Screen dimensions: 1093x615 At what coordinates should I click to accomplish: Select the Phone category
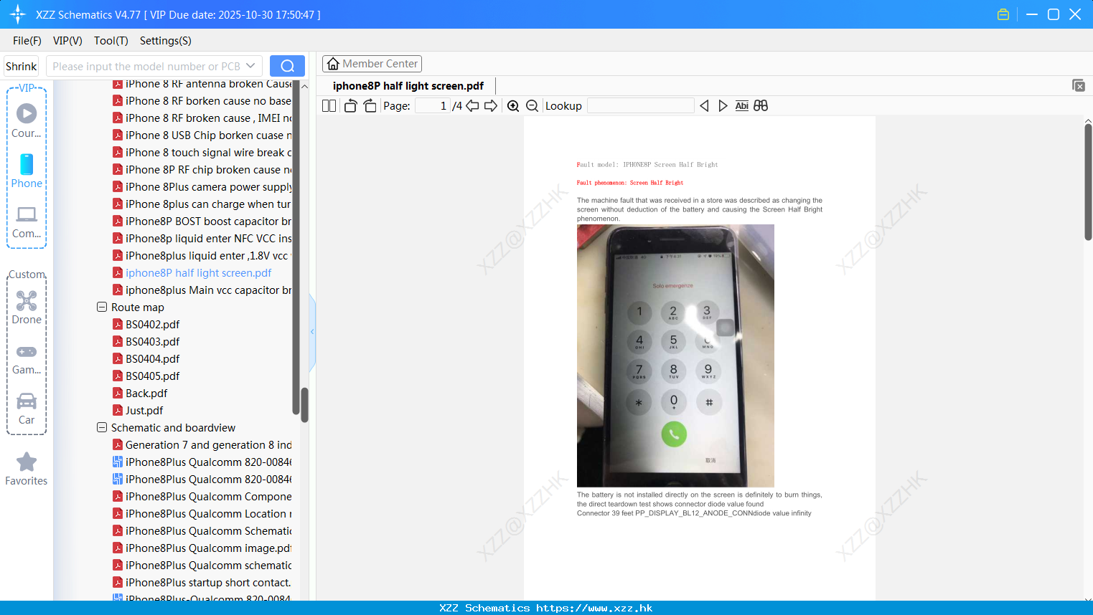pyautogui.click(x=27, y=171)
